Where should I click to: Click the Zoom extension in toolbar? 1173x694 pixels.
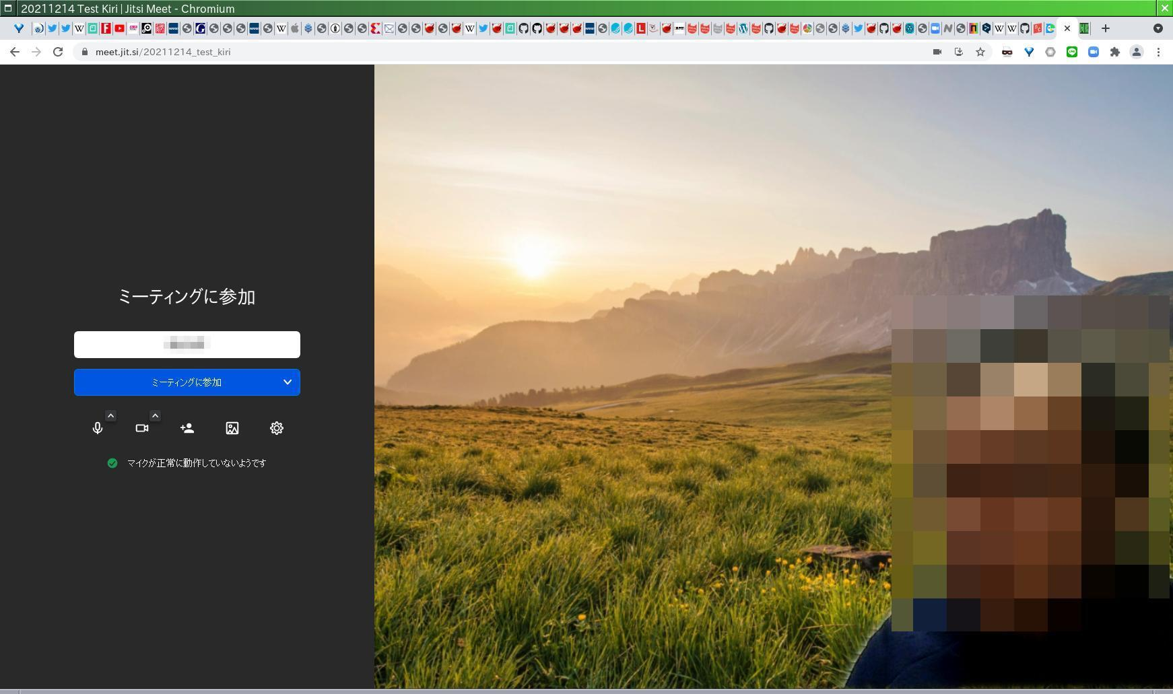tap(1093, 52)
